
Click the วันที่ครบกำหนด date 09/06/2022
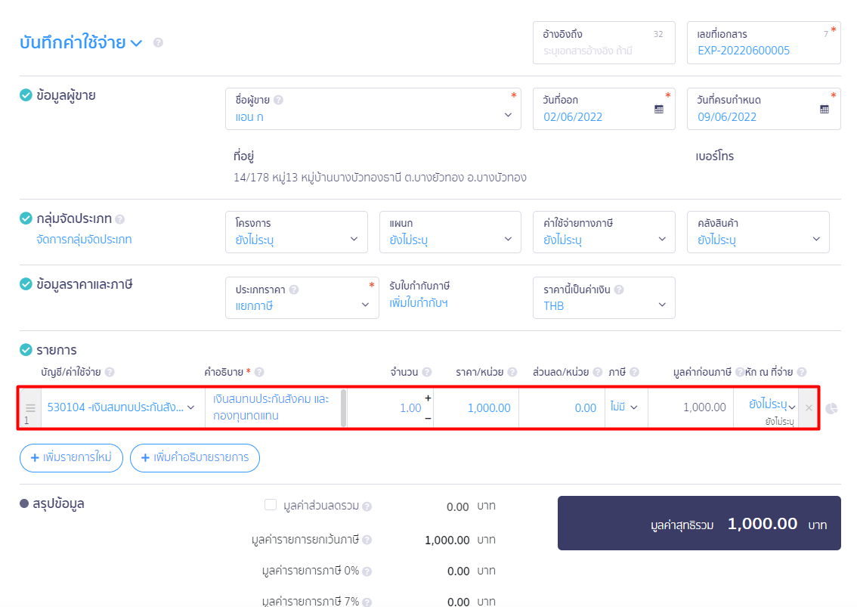727,117
